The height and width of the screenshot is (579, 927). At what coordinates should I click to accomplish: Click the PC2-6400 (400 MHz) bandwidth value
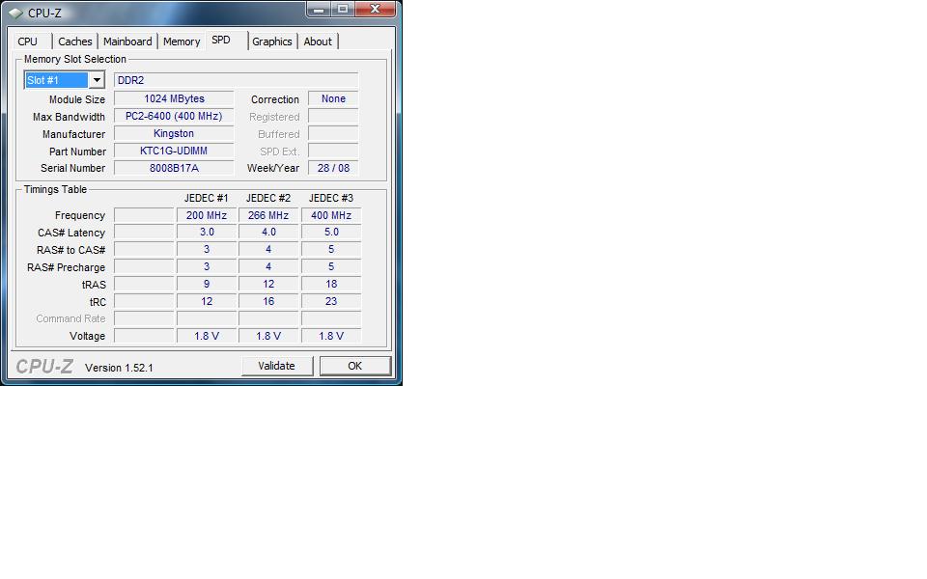[174, 116]
